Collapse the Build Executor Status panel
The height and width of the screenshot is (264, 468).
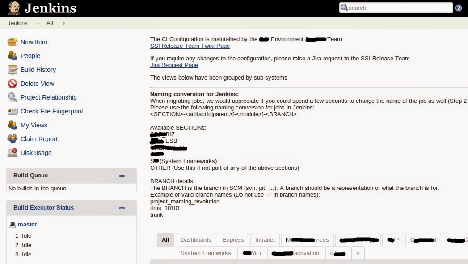[x=122, y=208]
